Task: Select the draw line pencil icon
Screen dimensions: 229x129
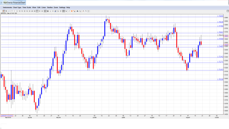Action: [x=69, y=11]
